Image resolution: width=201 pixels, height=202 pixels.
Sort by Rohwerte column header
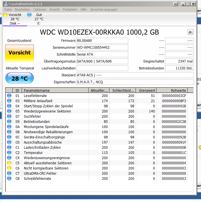(172, 90)
